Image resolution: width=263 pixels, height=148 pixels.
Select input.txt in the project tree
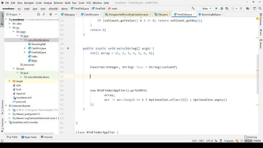tap(19, 93)
